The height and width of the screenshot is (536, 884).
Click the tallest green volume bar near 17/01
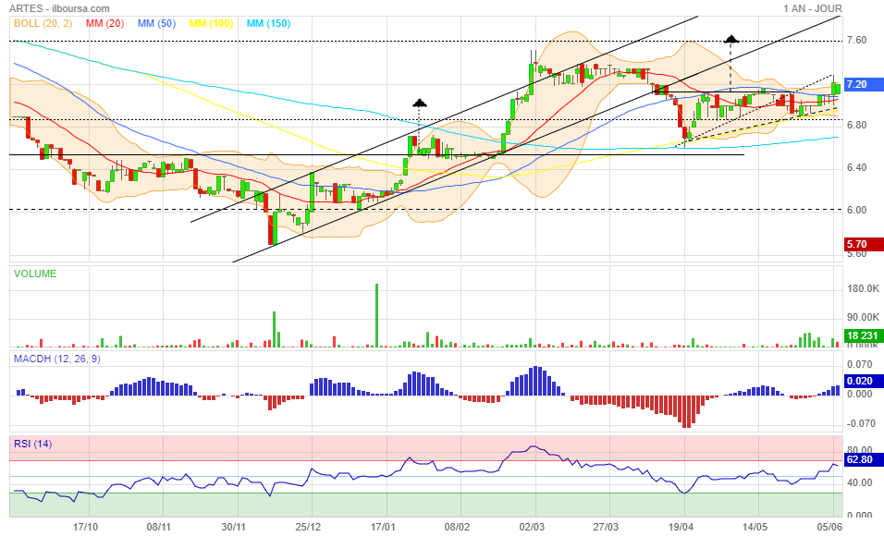coord(376,315)
